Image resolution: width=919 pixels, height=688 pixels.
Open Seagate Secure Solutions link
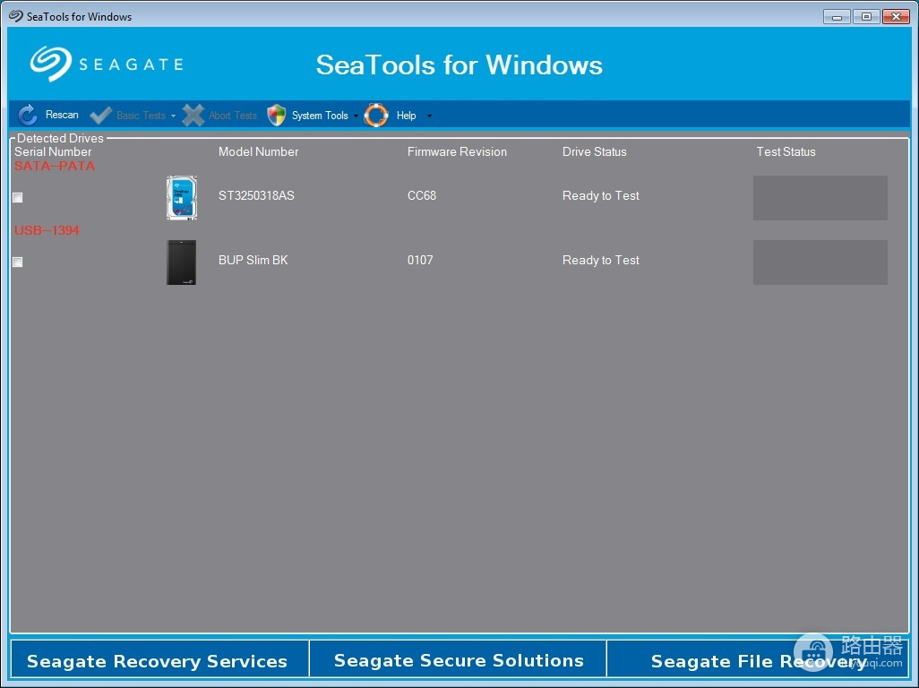pyautogui.click(x=459, y=660)
